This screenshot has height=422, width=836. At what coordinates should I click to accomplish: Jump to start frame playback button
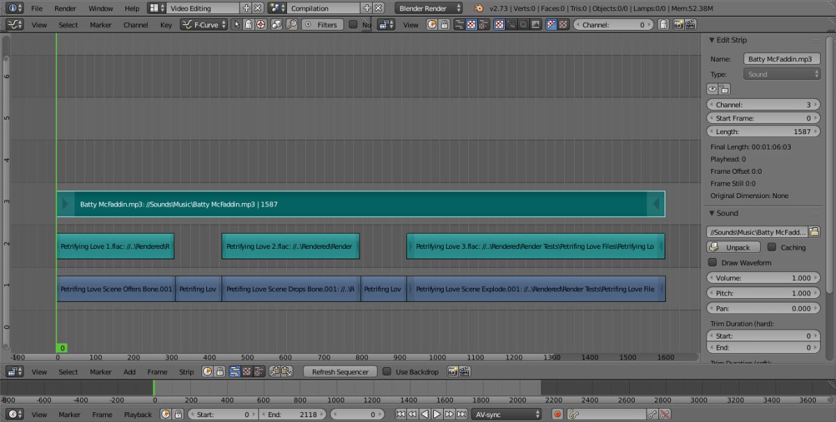click(x=401, y=414)
